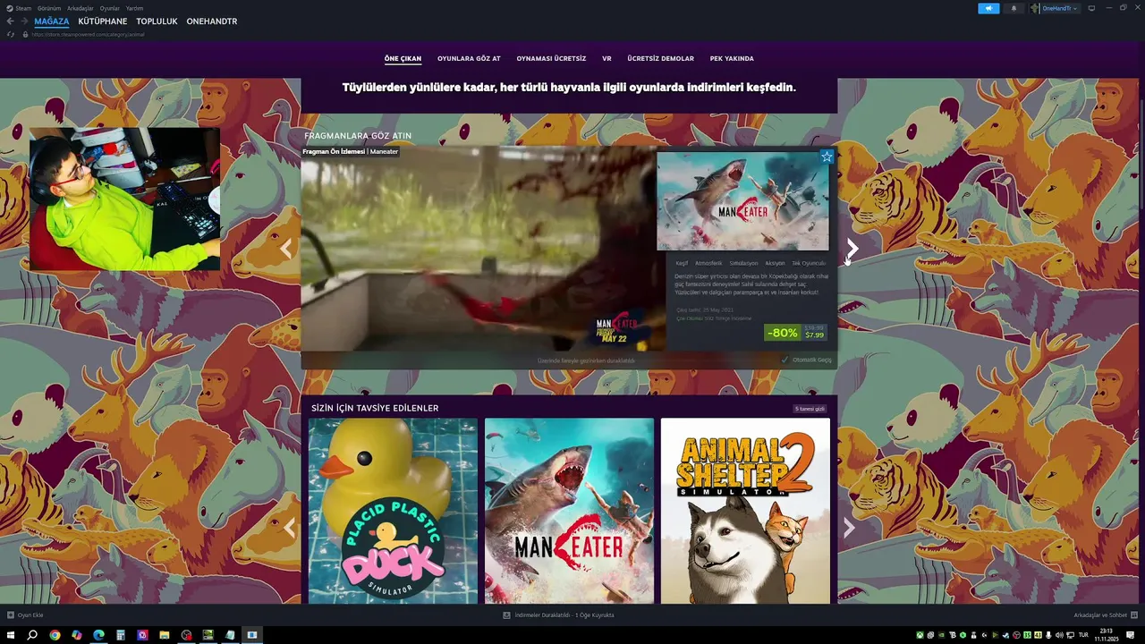Open the NVIDIA app on the taskbar
This screenshot has width=1145, height=644.
click(208, 635)
